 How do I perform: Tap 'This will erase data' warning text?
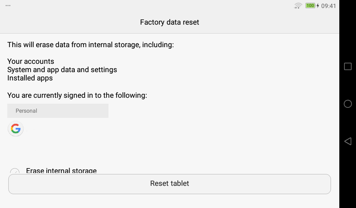coord(90,45)
